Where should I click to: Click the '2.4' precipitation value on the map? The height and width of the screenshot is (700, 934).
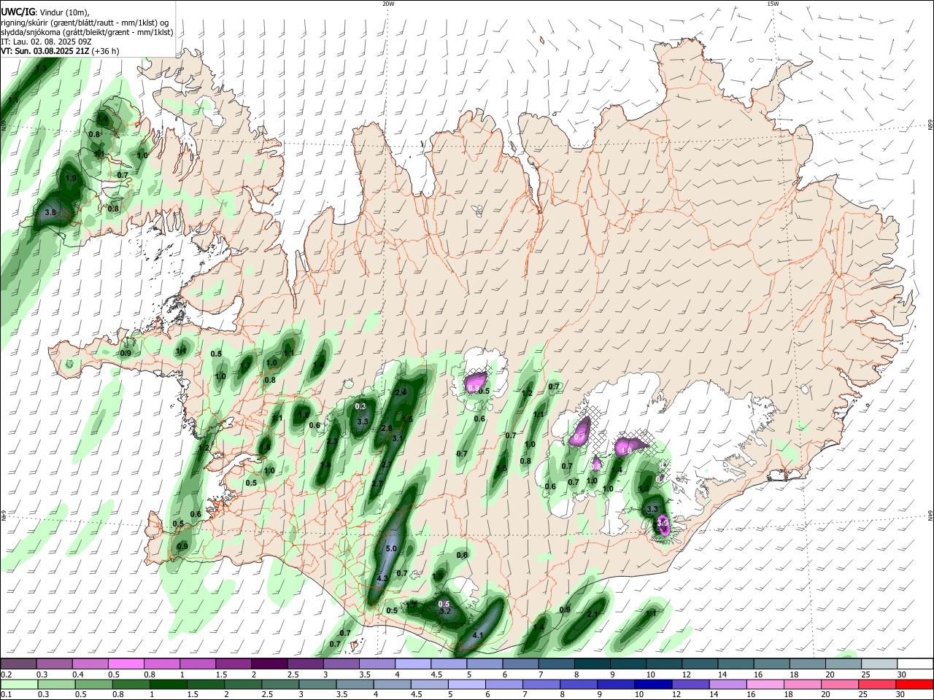tap(400, 392)
